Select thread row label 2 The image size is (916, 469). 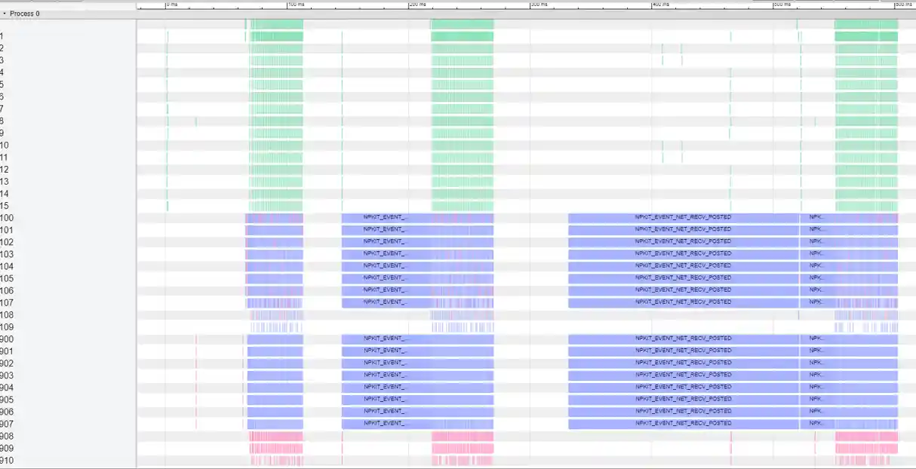click(4, 48)
